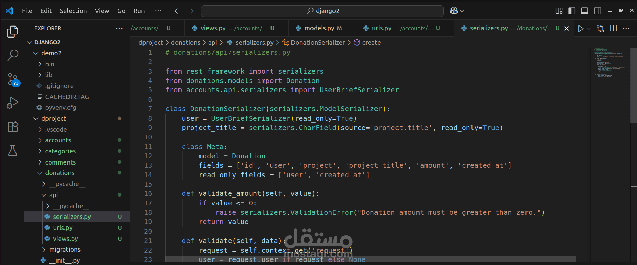This screenshot has width=637, height=265.
Task: Open the Search view in activity bar
Action: 12,55
